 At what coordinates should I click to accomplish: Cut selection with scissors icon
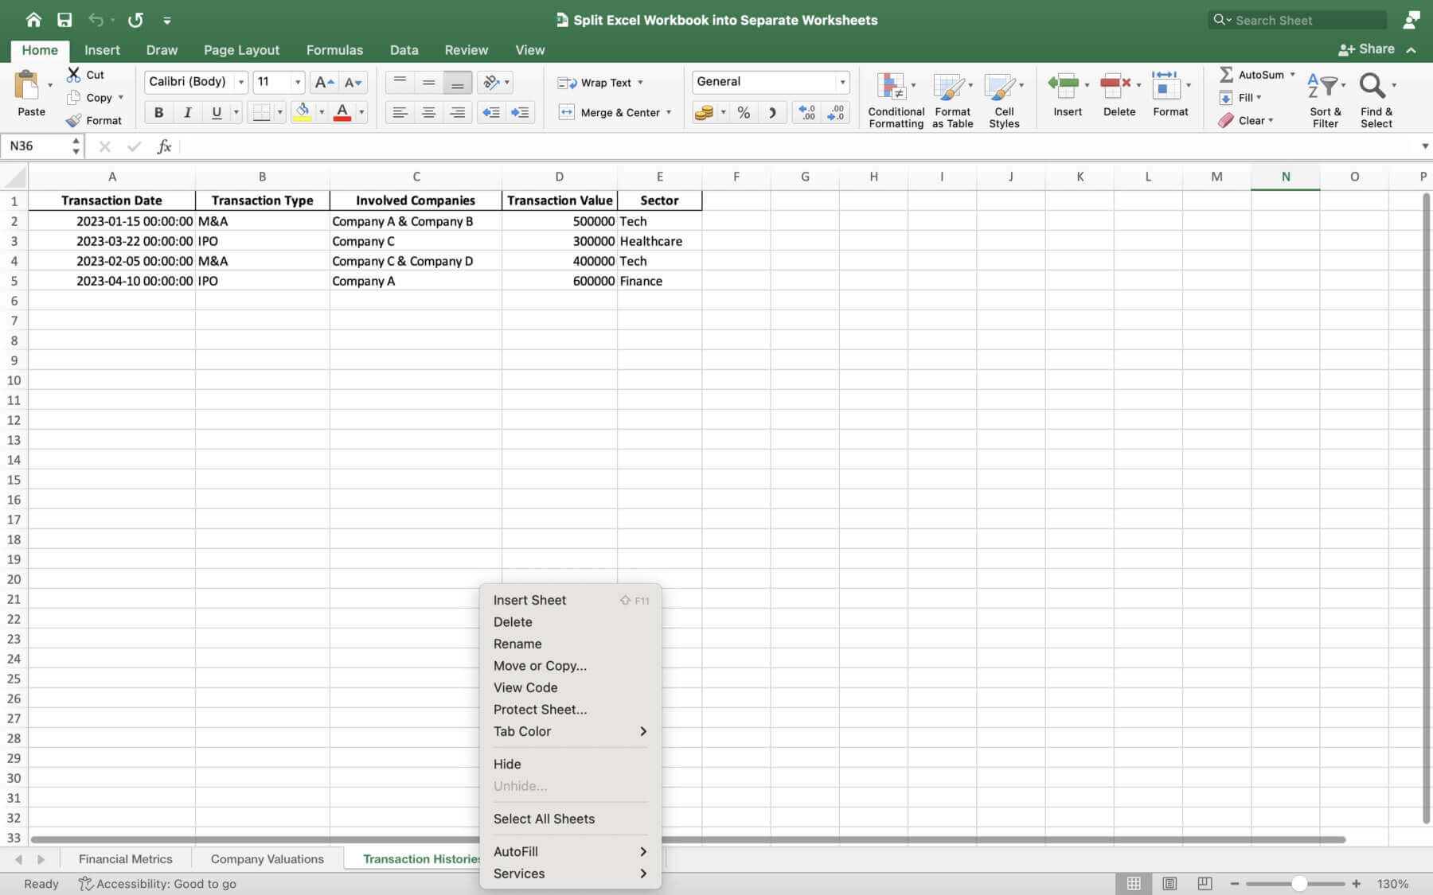click(74, 75)
